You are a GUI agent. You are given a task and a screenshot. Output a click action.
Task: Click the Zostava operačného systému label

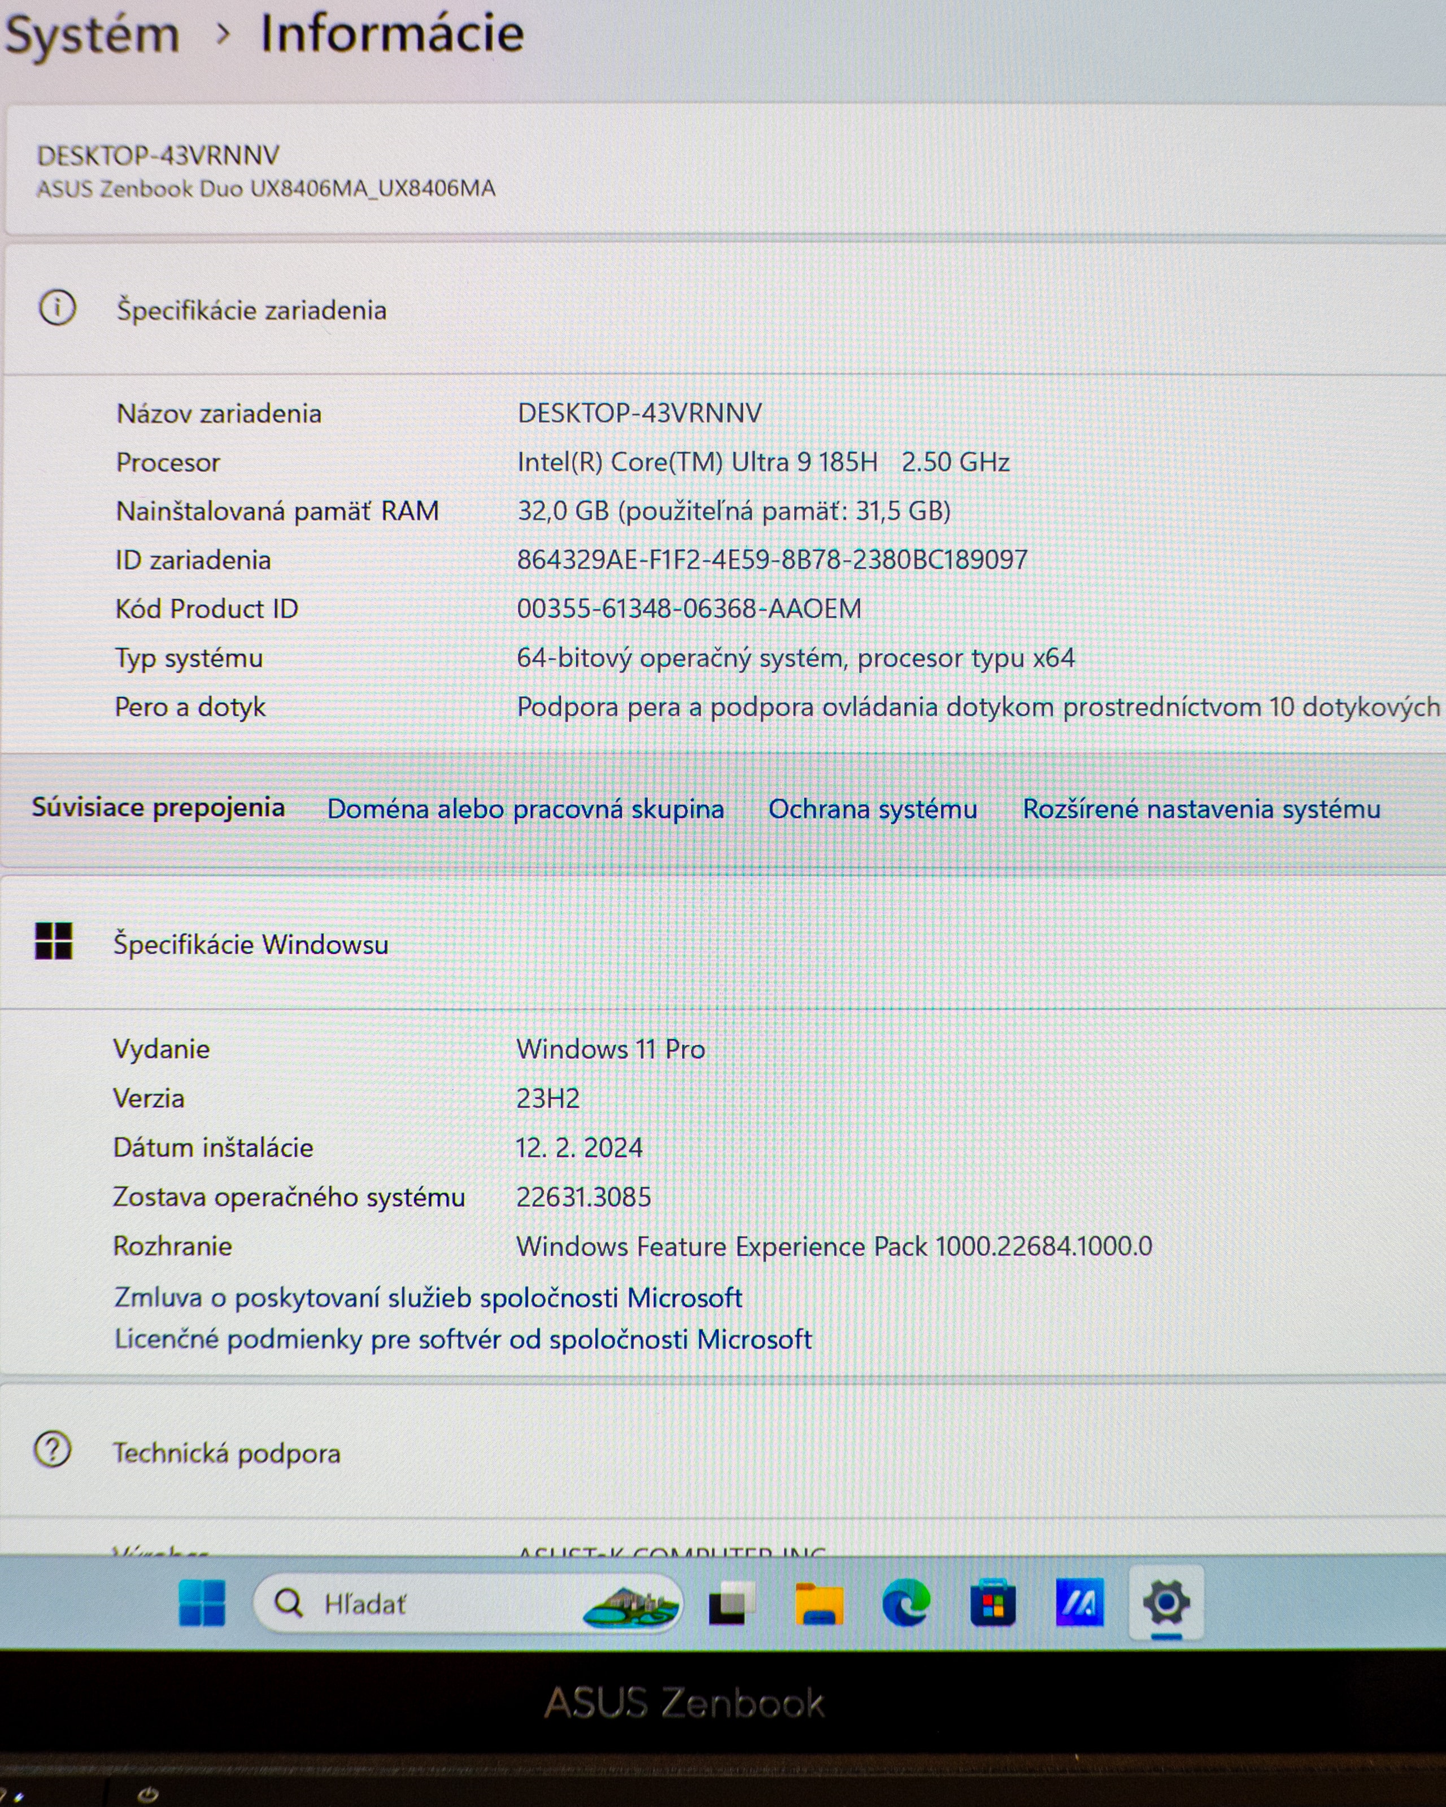tap(289, 1197)
